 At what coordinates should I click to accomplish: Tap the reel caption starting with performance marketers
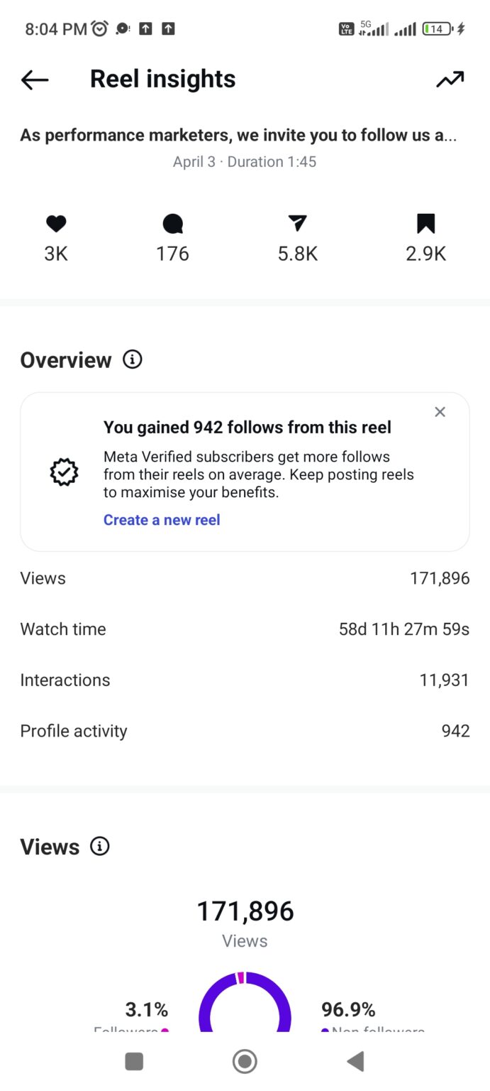tap(245, 134)
